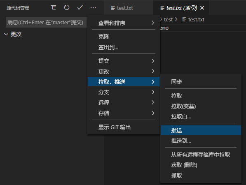Select 抓取 in the submenu
Image resolution: width=246 pixels, height=185 pixels.
coord(201,176)
